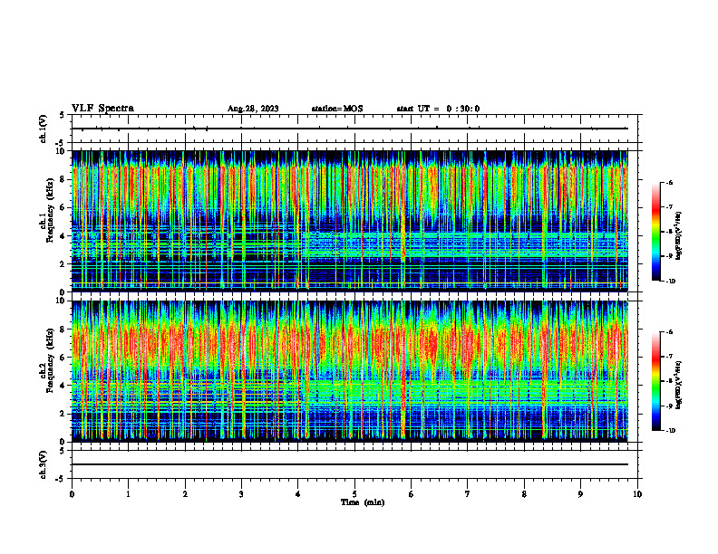Click the ch.2 color bar gradient
This screenshot has width=718, height=554.
[x=655, y=381]
